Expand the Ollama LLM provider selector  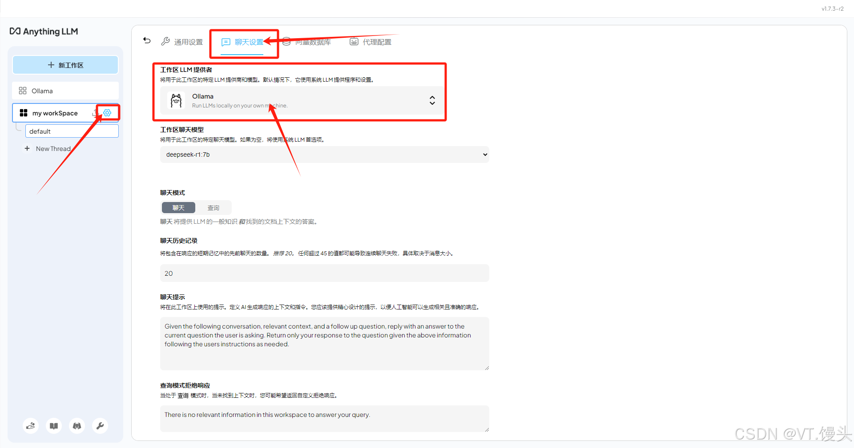point(302,100)
